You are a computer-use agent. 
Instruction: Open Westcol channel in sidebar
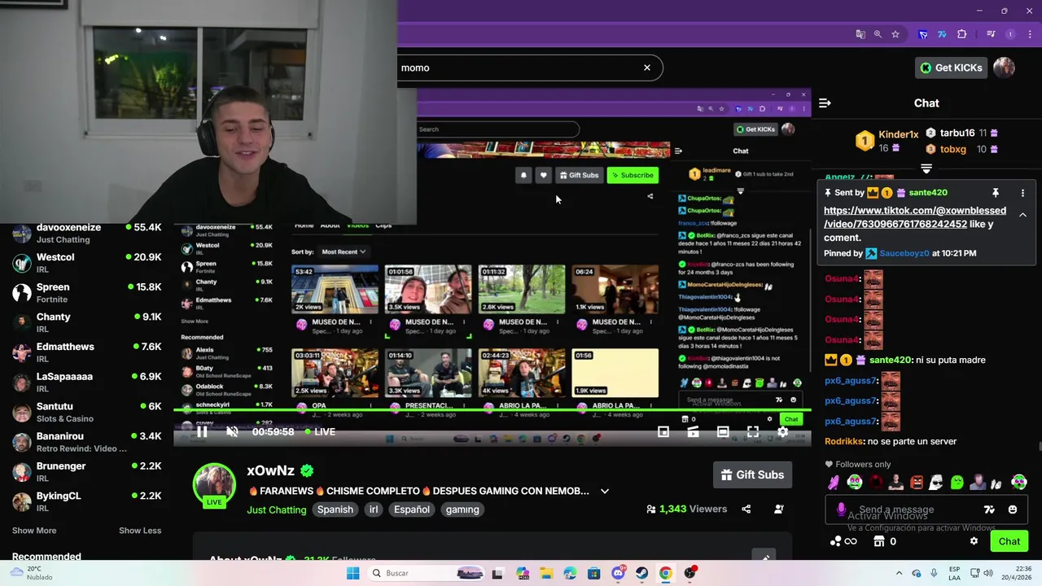86,263
